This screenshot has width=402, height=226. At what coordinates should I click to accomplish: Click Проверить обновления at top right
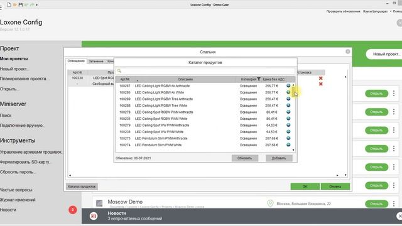pos(344,11)
